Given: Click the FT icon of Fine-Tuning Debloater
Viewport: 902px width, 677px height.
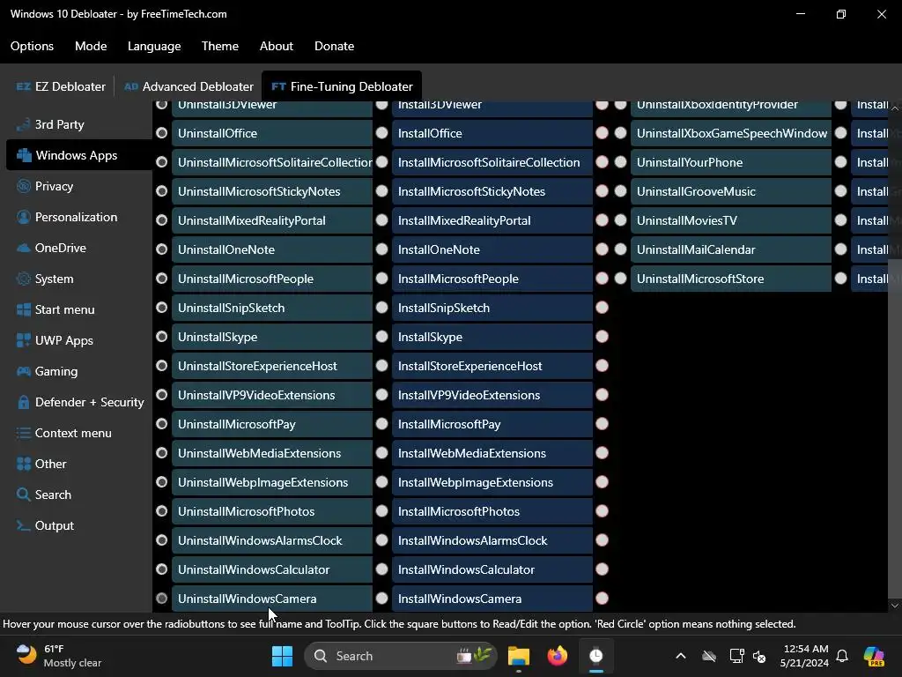Looking at the screenshot, I should coord(278,87).
